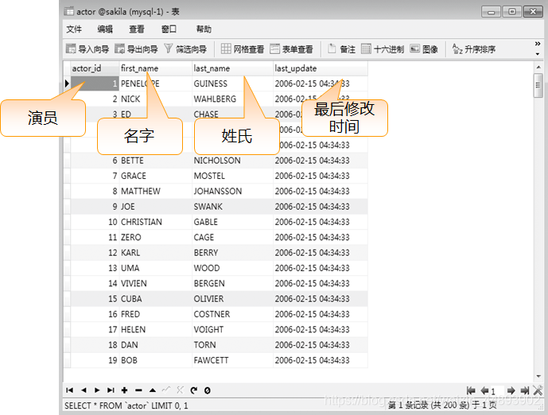Switch to 表单查看 form view

pos(291,49)
